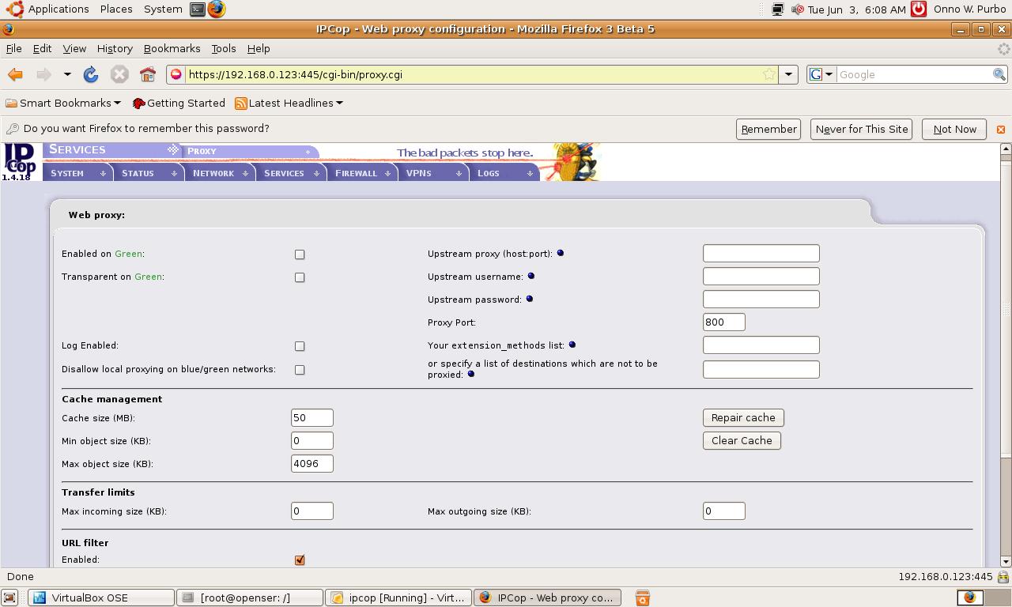This screenshot has height=607, width=1012.
Task: Enable web proxy on Green
Action: pyautogui.click(x=300, y=254)
